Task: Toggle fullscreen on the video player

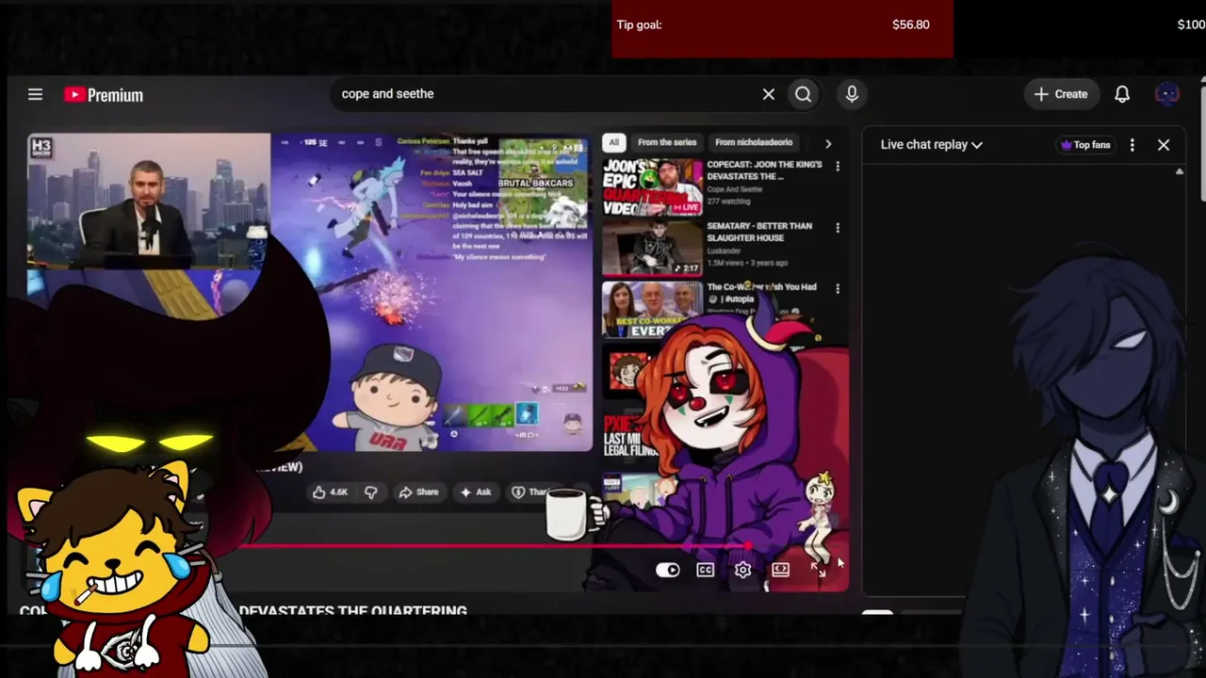Action: [818, 570]
